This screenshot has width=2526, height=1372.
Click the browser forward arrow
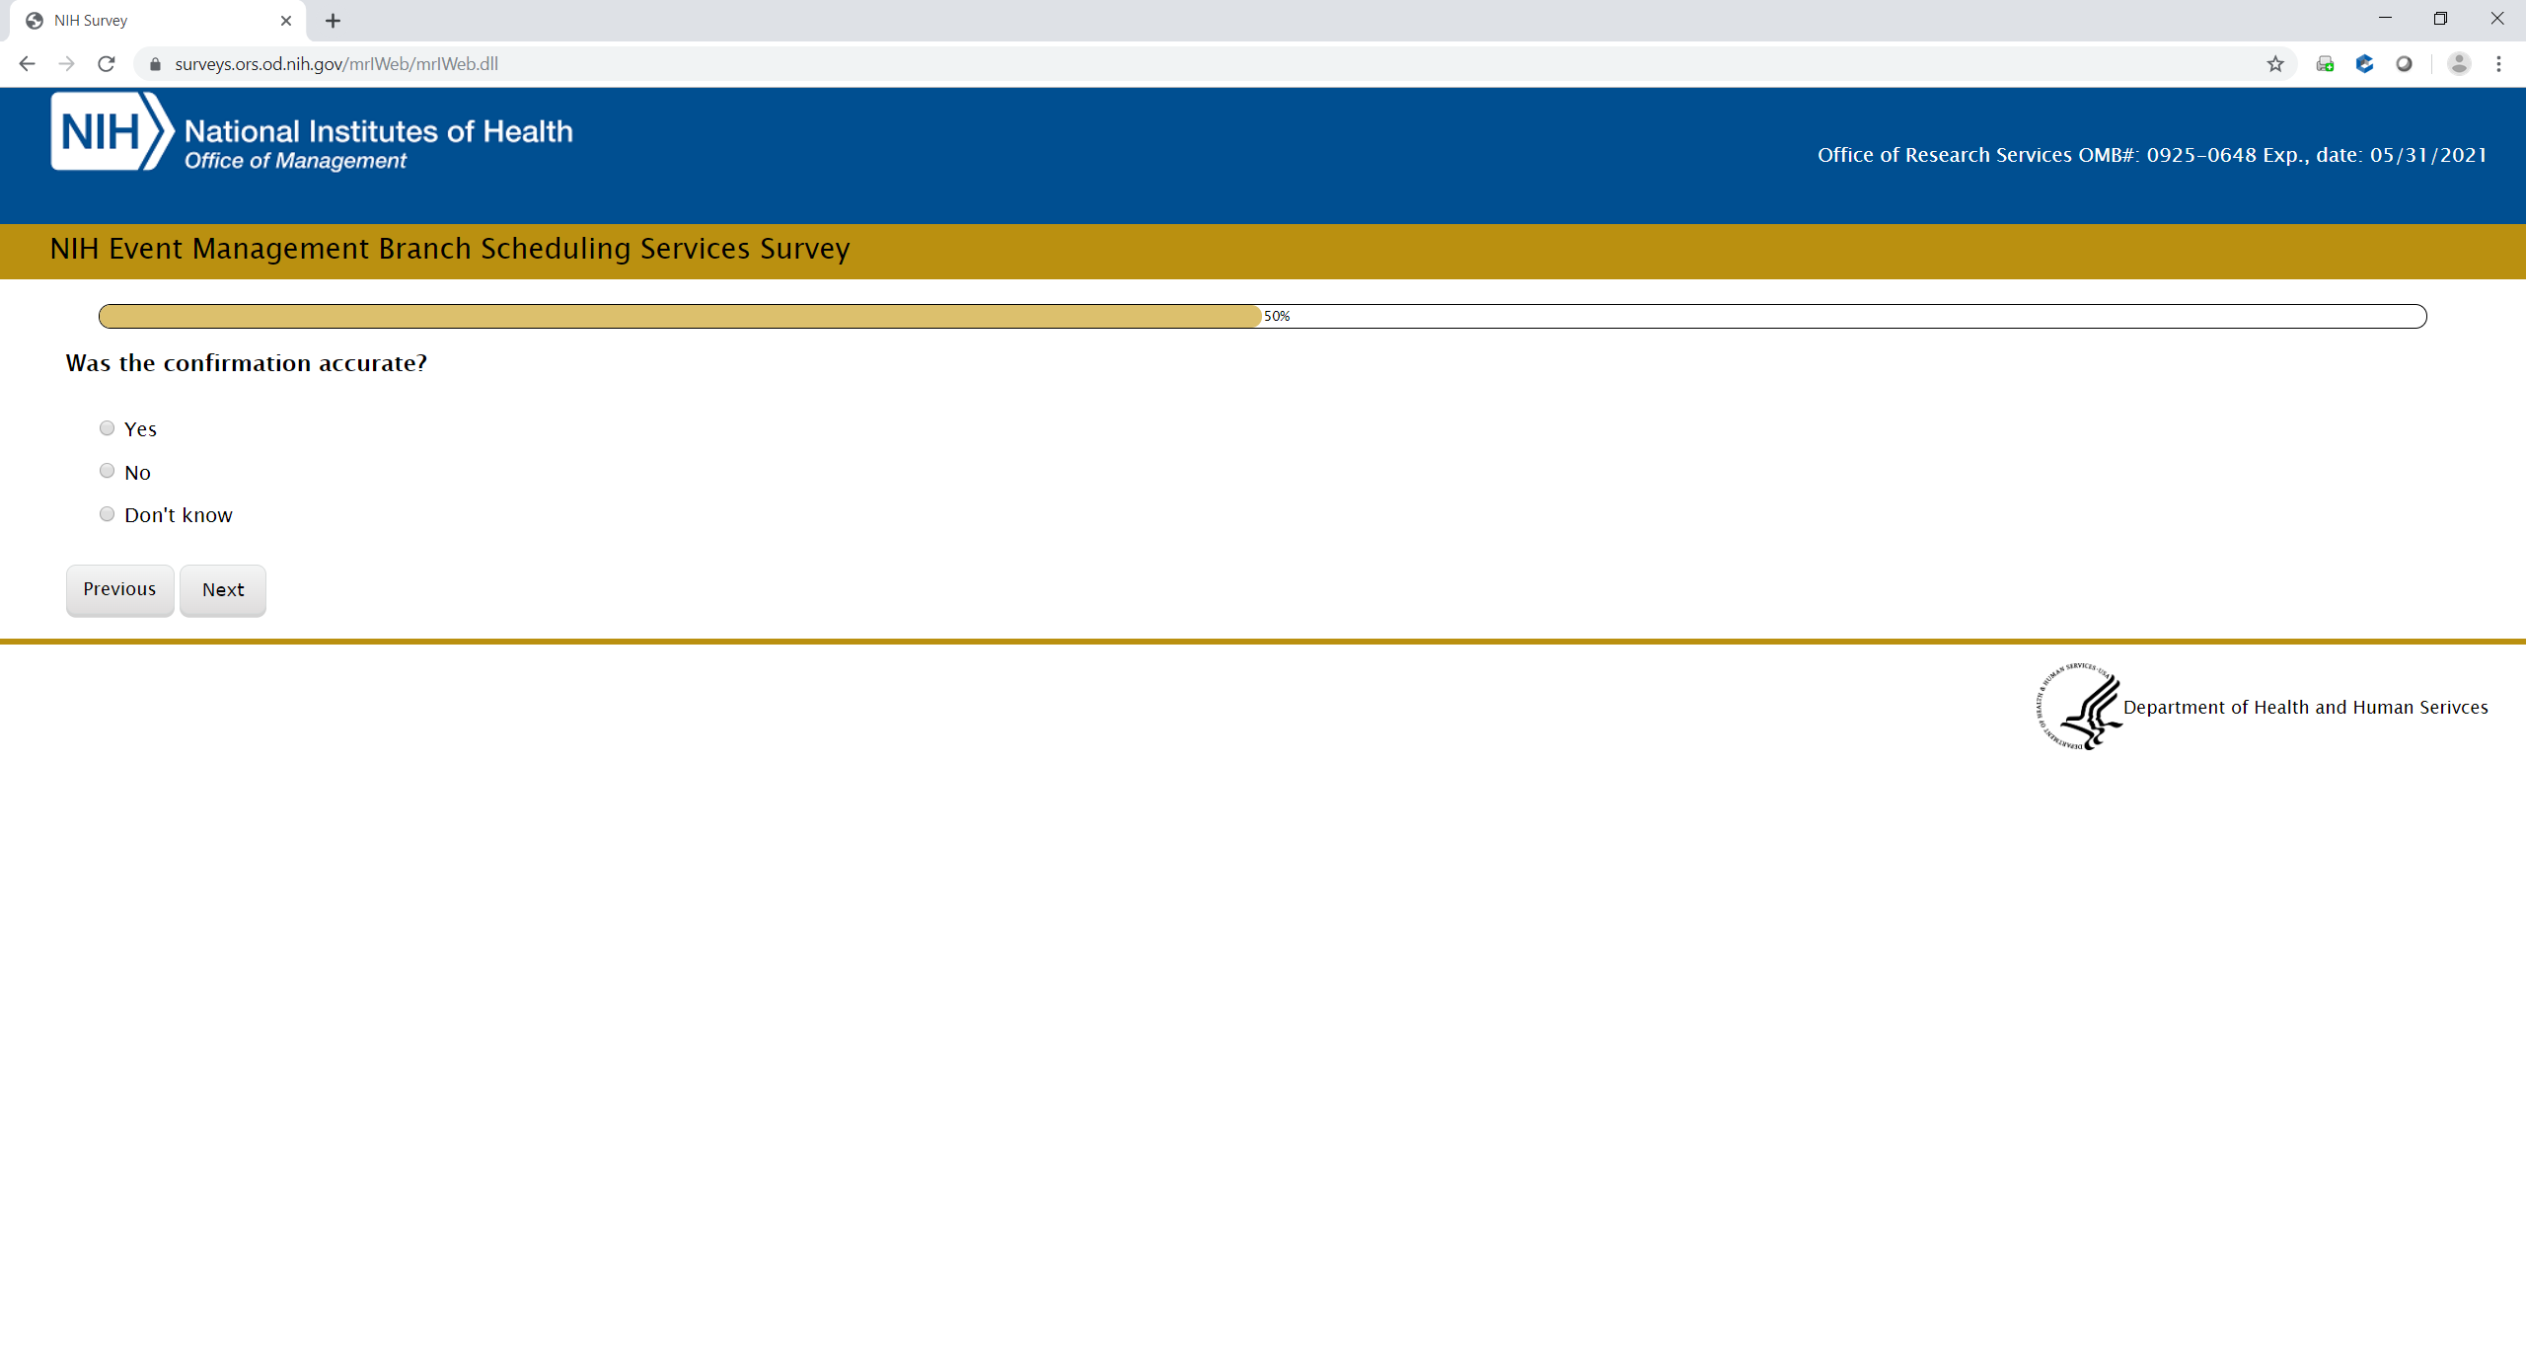pos(66,64)
